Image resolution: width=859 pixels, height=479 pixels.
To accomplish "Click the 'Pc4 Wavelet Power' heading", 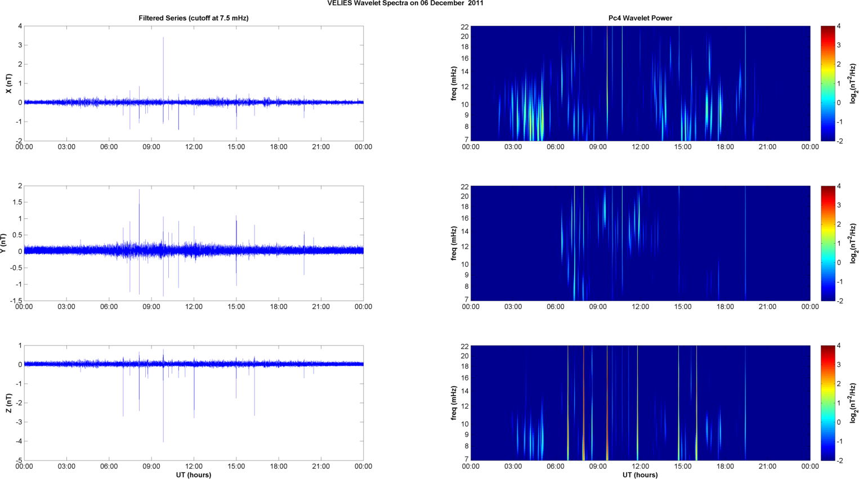I will 640,18.
